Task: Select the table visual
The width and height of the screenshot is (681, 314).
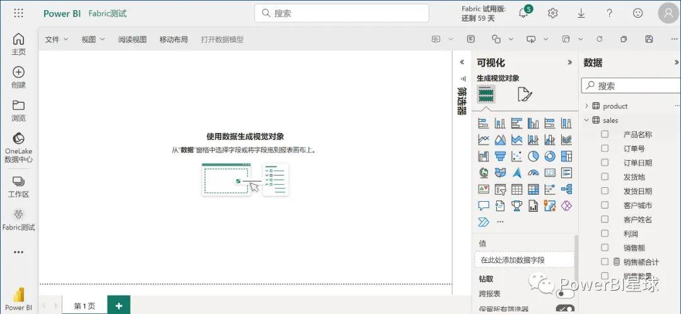Action: point(516,189)
